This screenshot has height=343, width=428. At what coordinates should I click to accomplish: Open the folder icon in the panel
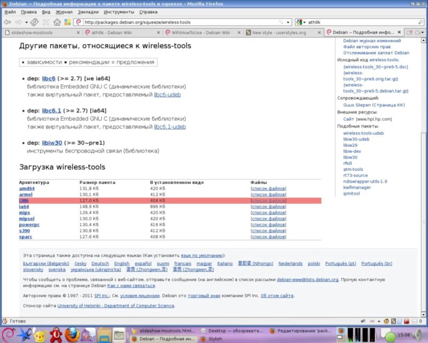coord(104,335)
